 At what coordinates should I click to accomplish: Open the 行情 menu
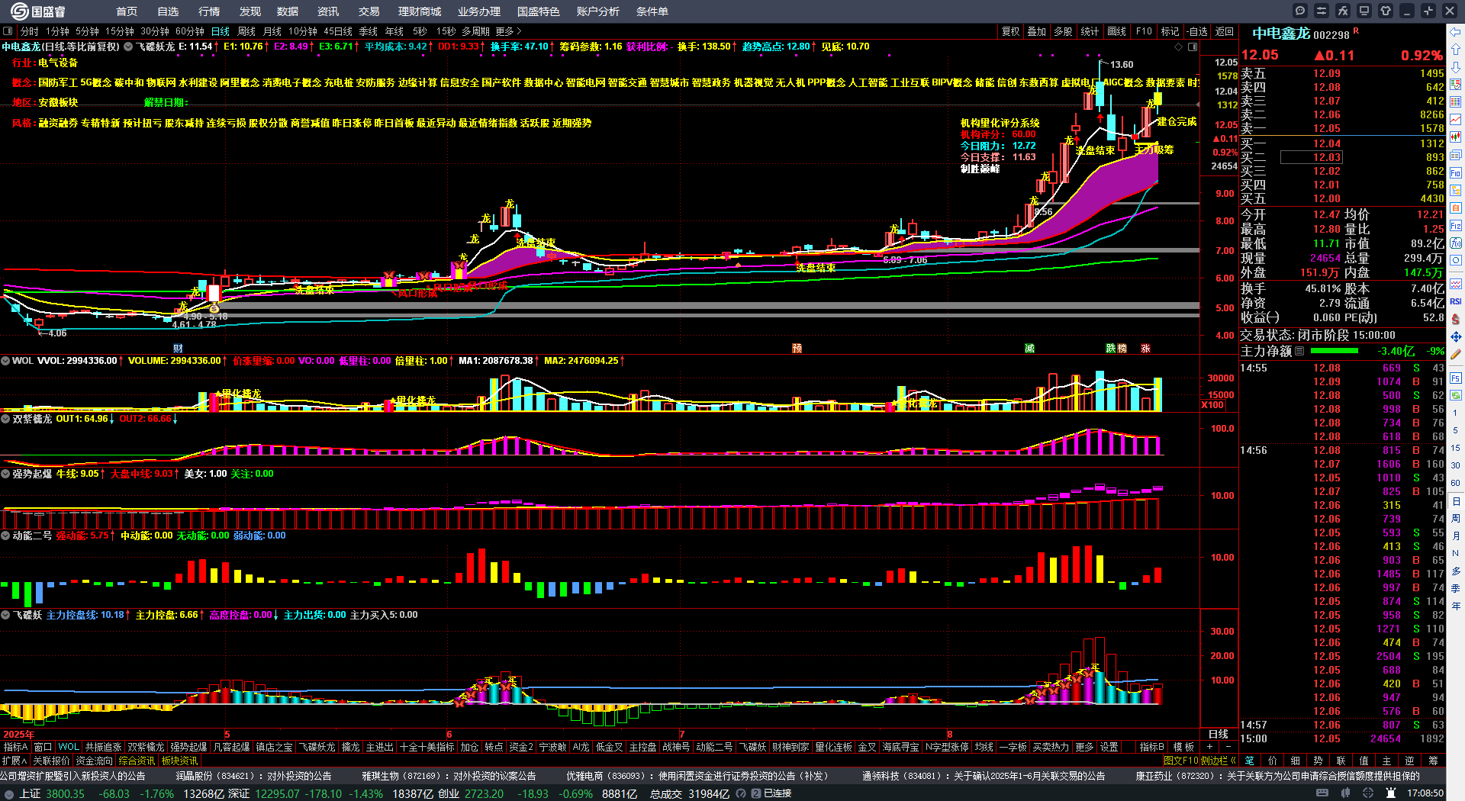pyautogui.click(x=209, y=11)
